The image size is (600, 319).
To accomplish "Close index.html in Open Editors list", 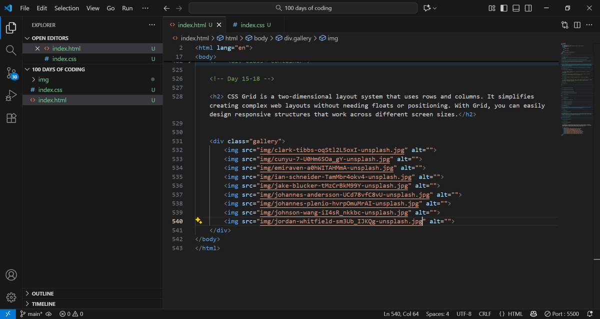I will click(38, 48).
